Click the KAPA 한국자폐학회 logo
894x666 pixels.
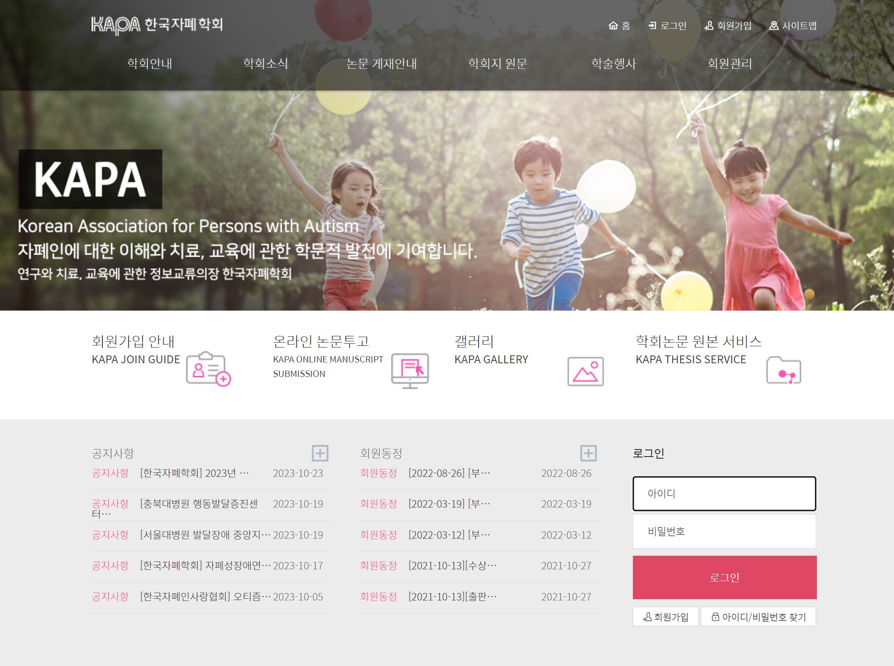click(157, 25)
